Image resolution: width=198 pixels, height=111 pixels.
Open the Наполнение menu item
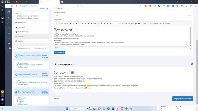pos(32,23)
